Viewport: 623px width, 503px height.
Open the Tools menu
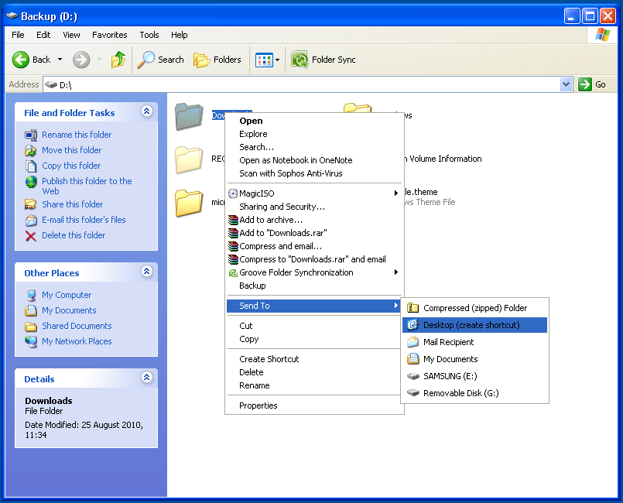[149, 35]
